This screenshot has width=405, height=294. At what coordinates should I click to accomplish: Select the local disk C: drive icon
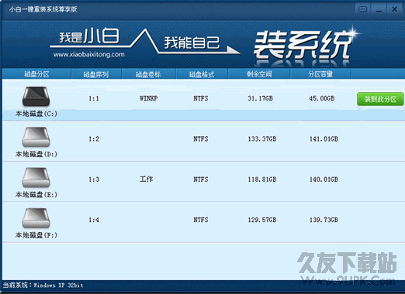click(36, 97)
